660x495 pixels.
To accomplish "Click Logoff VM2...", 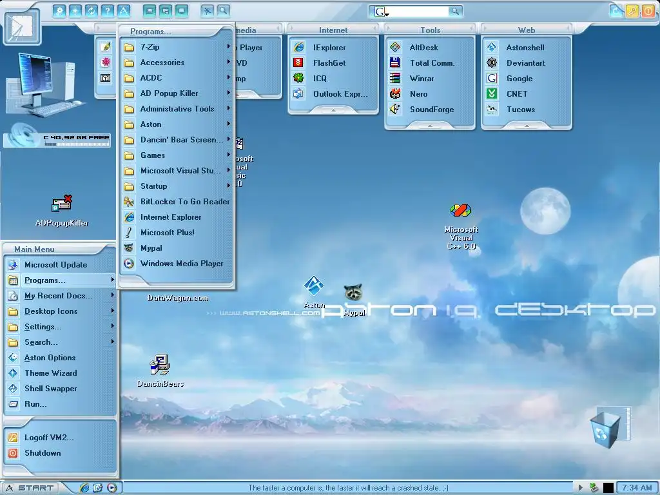I will [60, 438].
